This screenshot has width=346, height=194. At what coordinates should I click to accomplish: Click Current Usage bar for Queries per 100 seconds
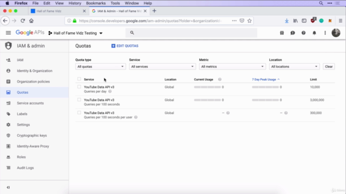208,100
